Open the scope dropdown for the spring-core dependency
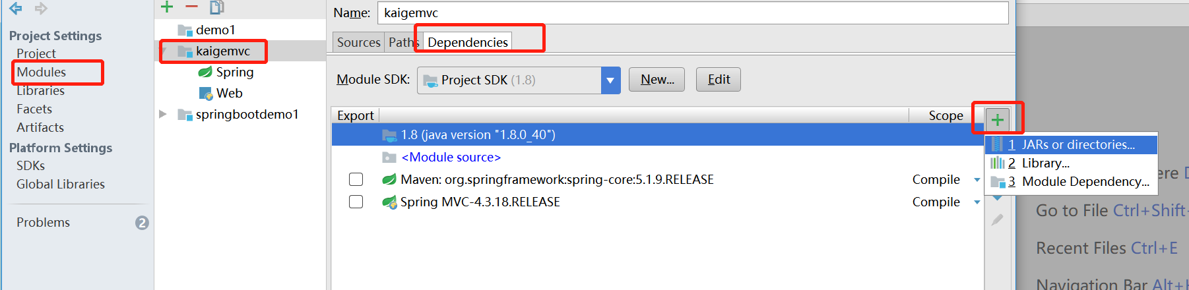1189x290 pixels. tap(977, 180)
